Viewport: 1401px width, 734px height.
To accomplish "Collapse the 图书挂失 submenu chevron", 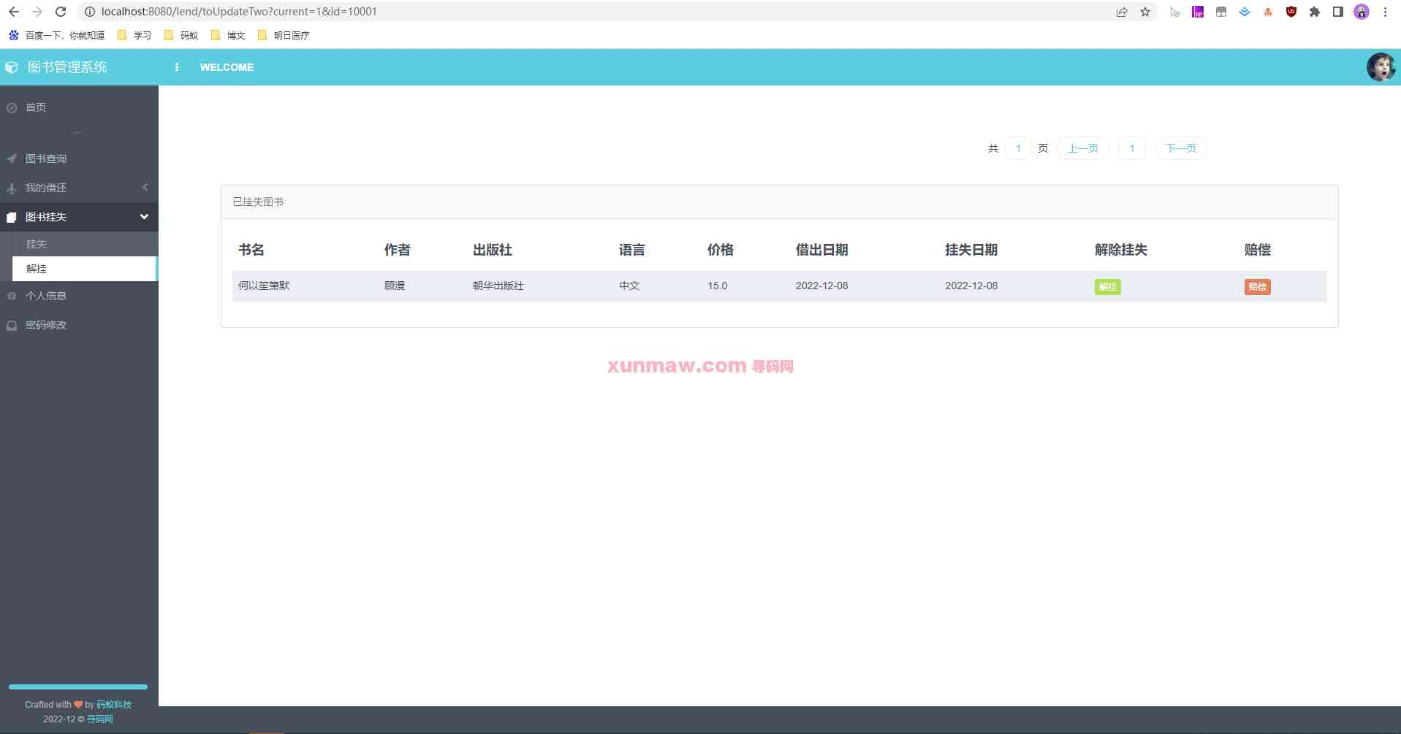I will pos(144,217).
